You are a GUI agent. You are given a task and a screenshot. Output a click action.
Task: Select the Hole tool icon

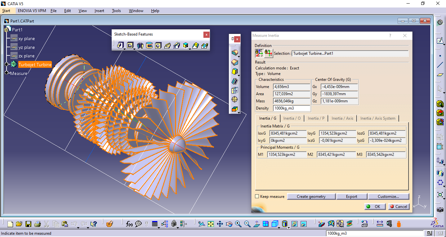pos(158,45)
